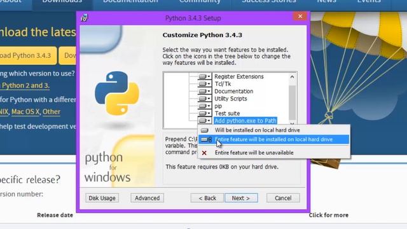
Task: Open the Python 2 and 3 link
Action: (x=25, y=86)
